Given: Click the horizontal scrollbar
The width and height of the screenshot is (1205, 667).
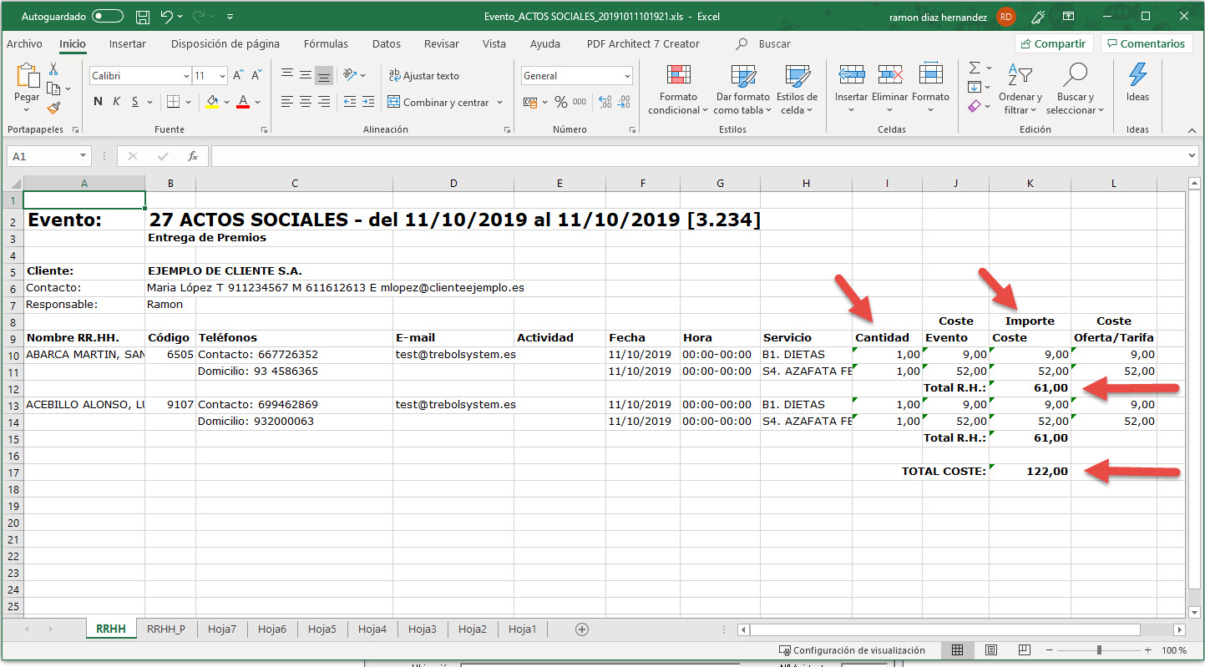Looking at the screenshot, I should 946,629.
